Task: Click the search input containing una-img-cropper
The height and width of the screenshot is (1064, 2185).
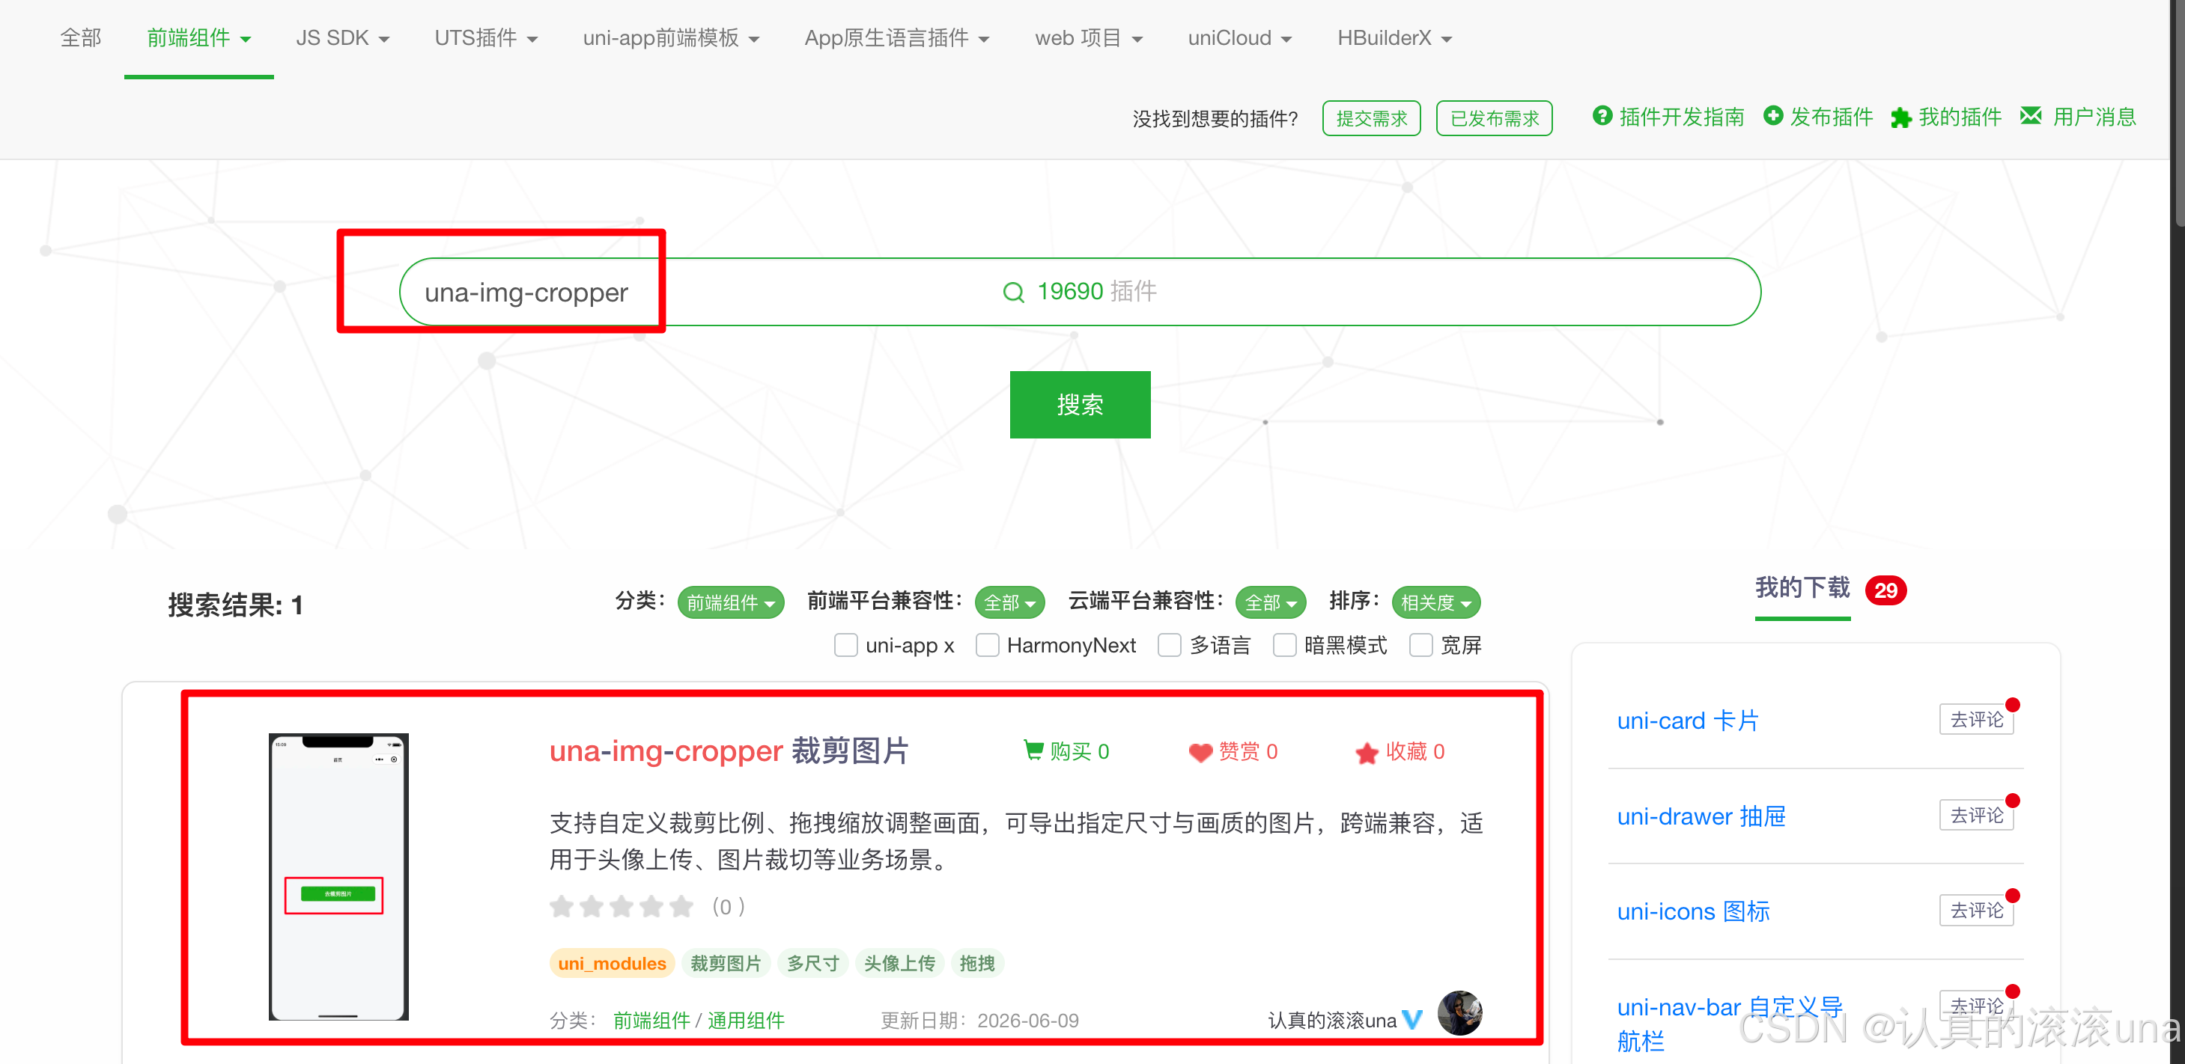Action: click(x=1080, y=292)
